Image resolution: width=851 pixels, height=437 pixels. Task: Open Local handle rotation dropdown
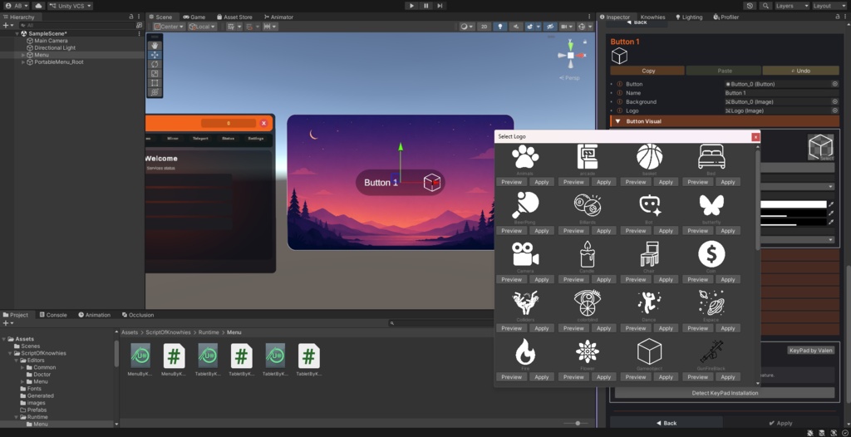(x=202, y=26)
